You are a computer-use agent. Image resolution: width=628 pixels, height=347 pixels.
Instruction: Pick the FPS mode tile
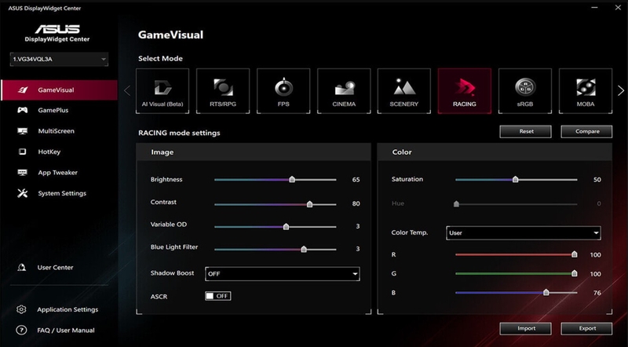[x=283, y=91]
